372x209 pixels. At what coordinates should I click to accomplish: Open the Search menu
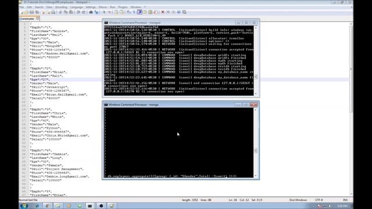(x=39, y=7)
